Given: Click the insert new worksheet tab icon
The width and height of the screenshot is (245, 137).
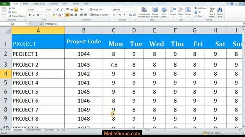Looking at the screenshot, I should pyautogui.click(x=64, y=130).
